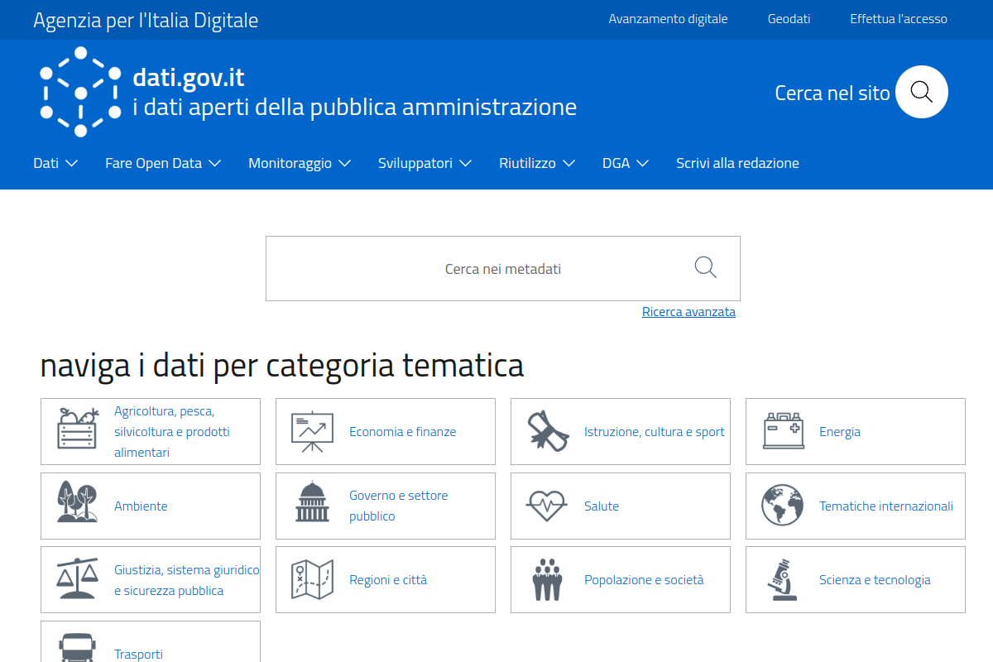Expand the Monitoraggio menu chevron
The image size is (993, 662).
344,163
